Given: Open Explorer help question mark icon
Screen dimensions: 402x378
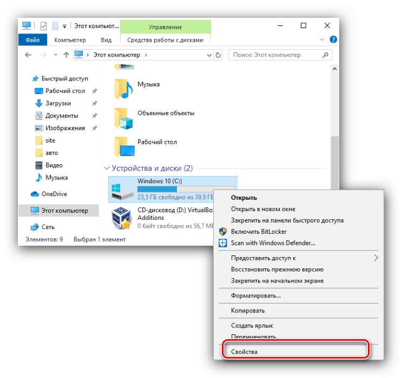Looking at the screenshot, I should [333, 39].
